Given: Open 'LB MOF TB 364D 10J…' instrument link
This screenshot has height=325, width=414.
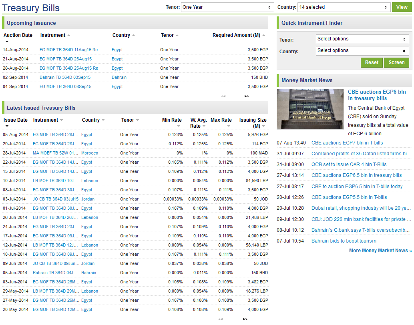Looking at the screenshot, I should pos(55,181).
